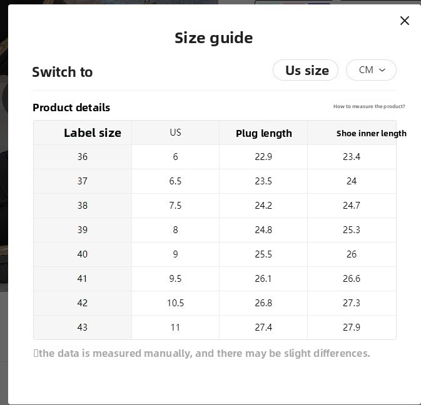
Task: Click plug length value 26.1
Action: tap(263, 279)
